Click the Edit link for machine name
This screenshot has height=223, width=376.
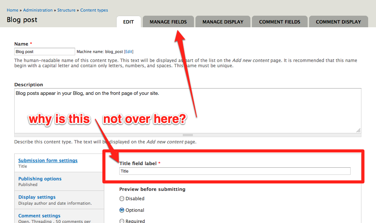coord(129,52)
